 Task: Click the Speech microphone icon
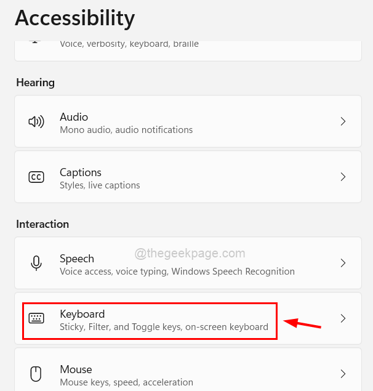point(36,264)
